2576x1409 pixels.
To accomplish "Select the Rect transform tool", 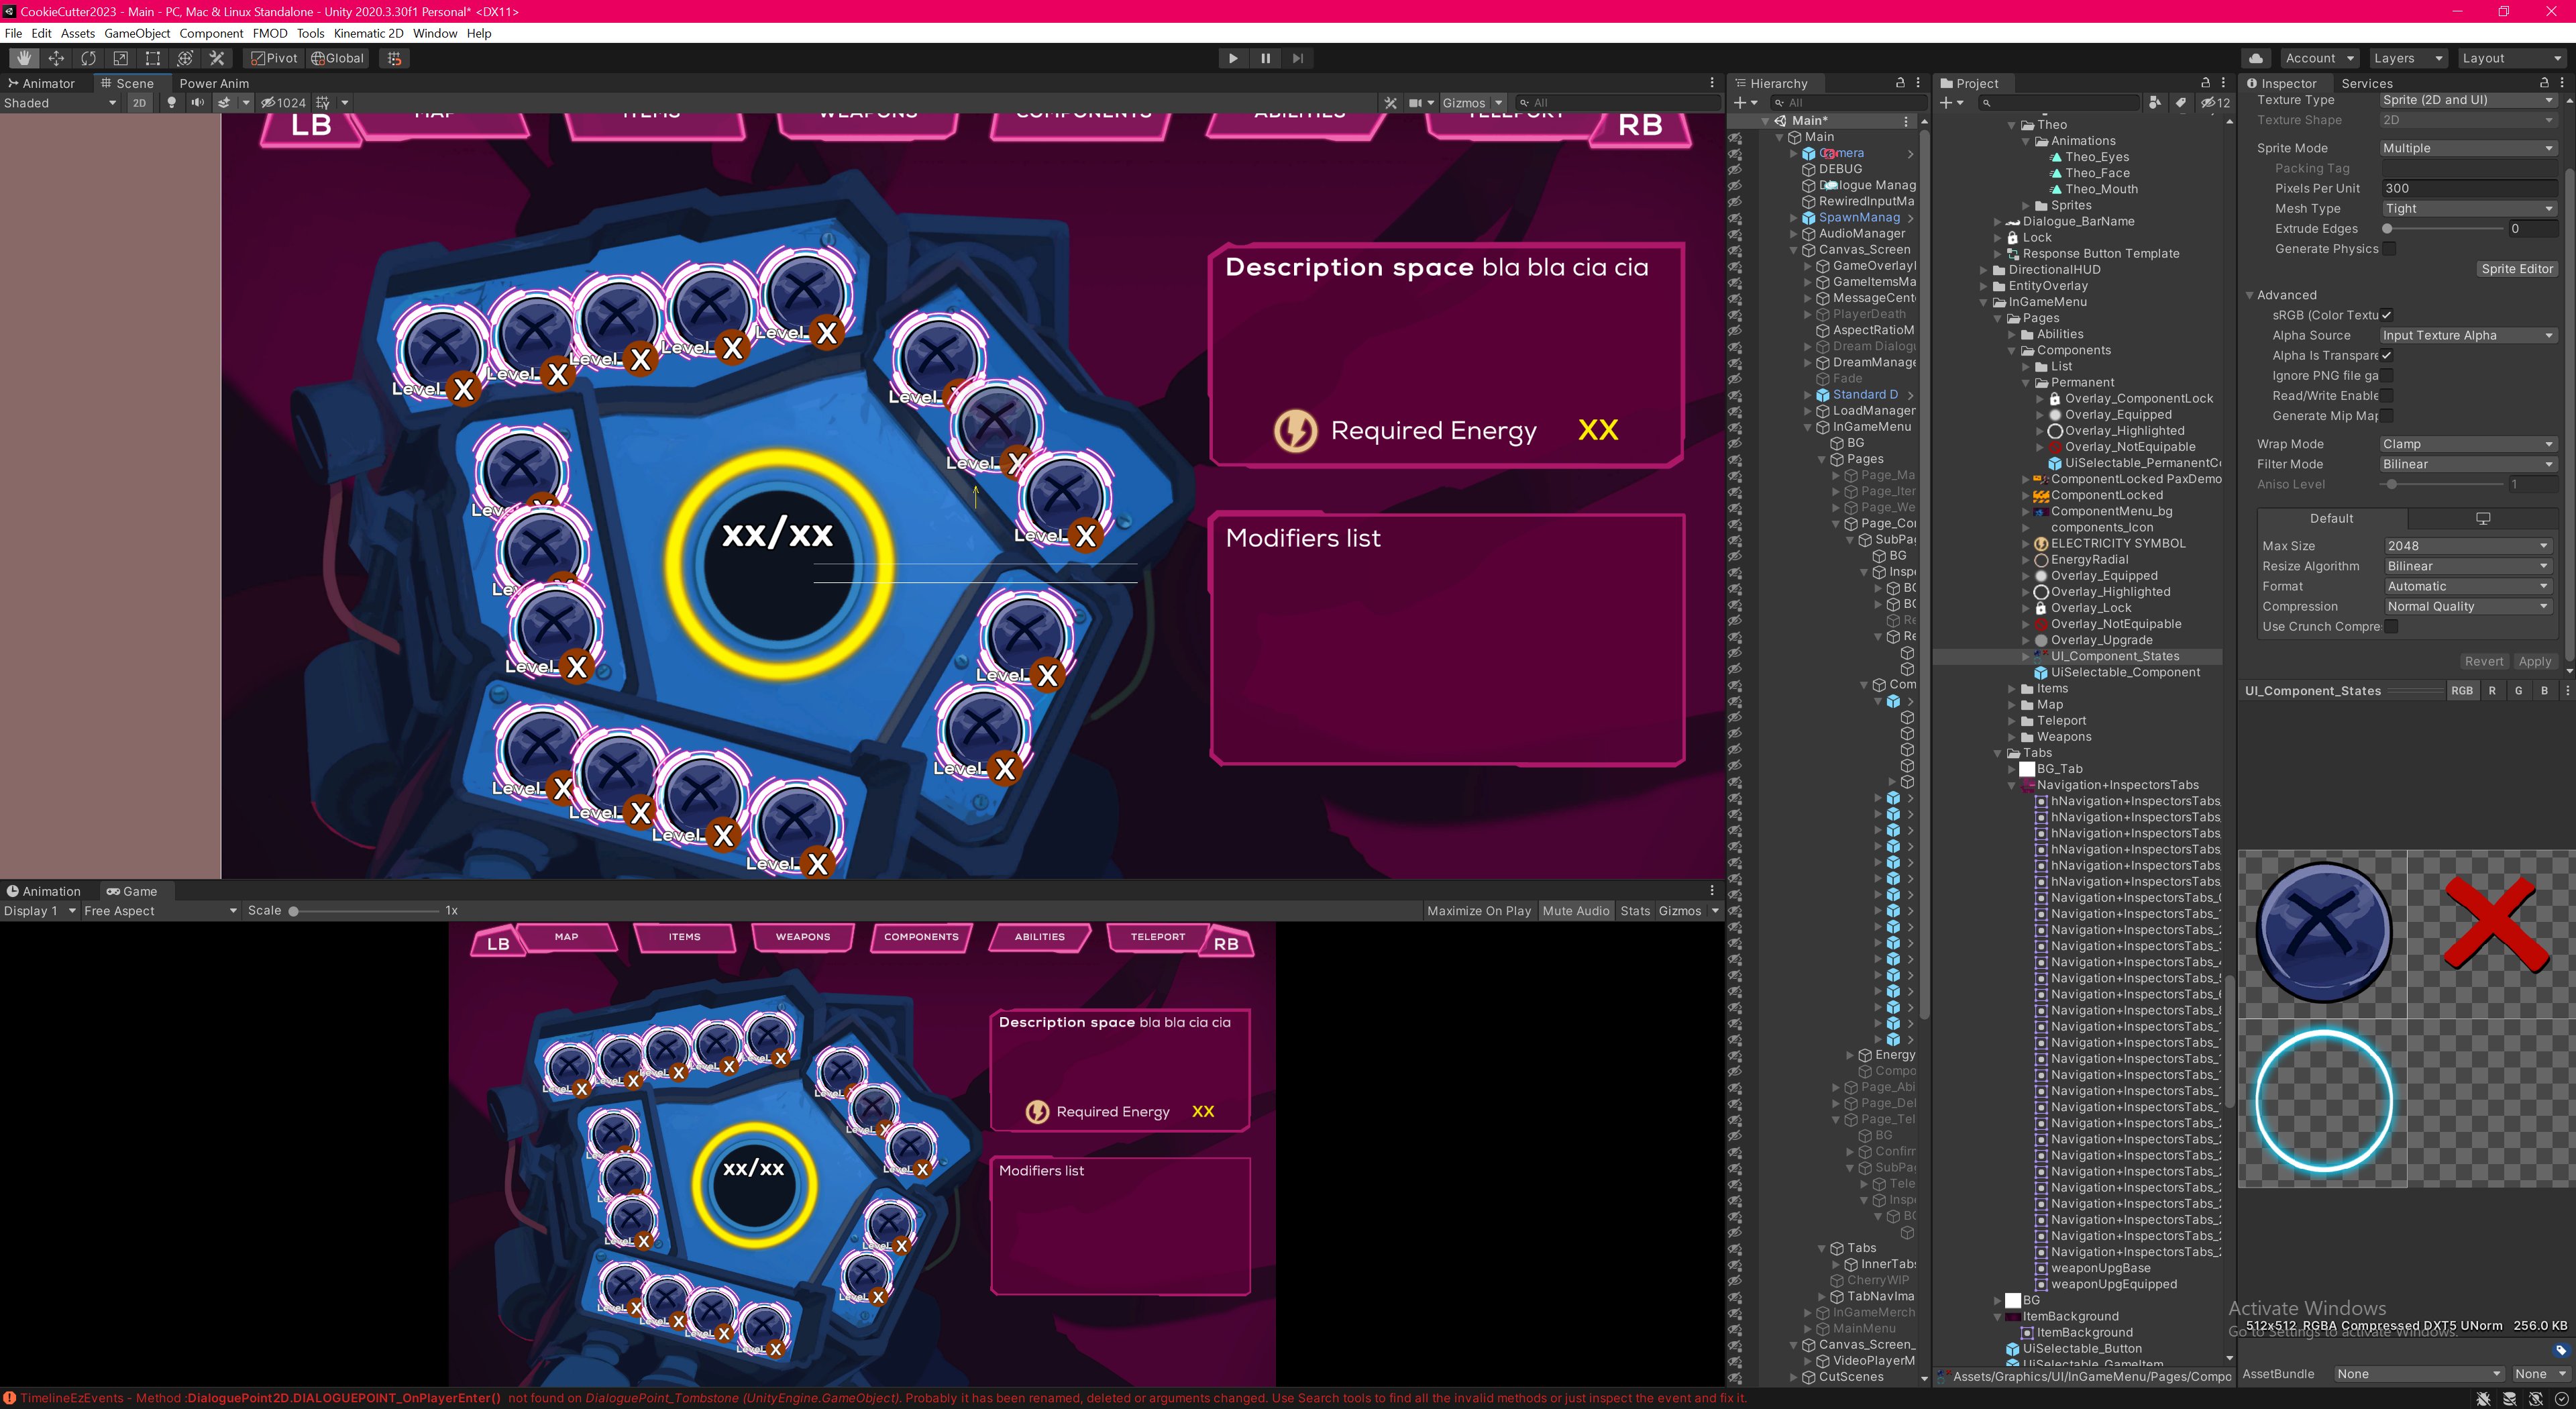I will click(x=152, y=58).
